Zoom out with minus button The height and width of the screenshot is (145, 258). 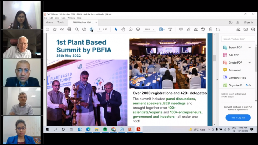[x=131, y=29]
